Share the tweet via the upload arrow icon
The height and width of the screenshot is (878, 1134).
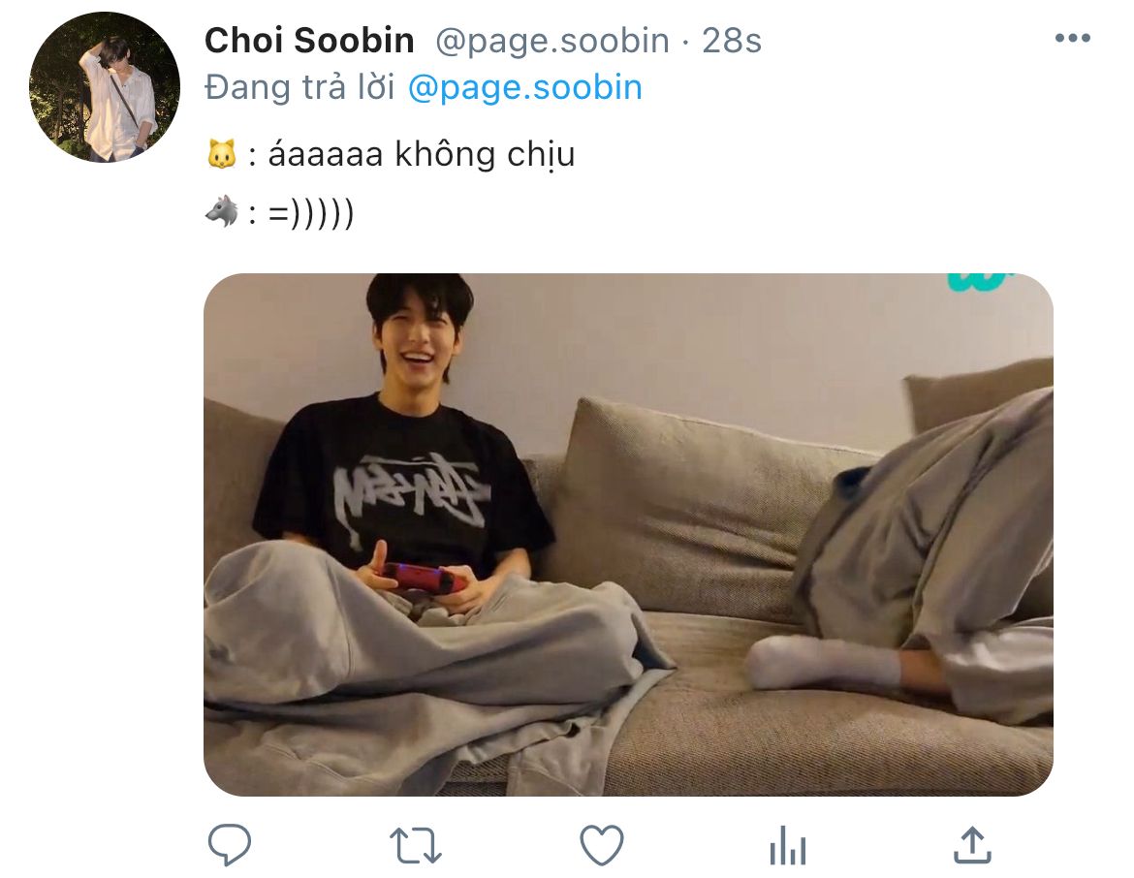[x=973, y=845]
